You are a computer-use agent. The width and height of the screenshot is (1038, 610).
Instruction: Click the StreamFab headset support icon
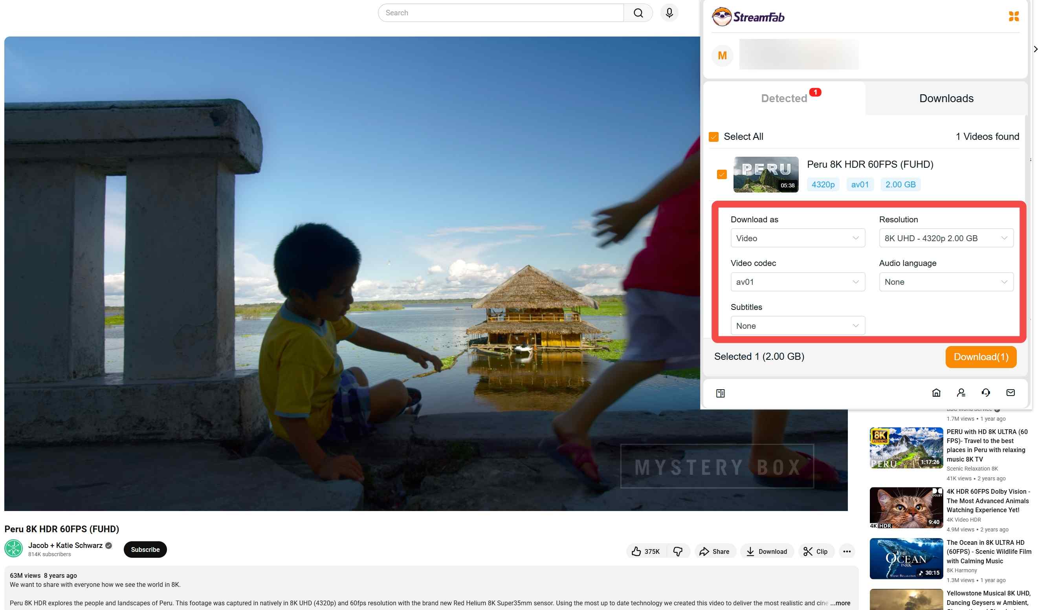985,392
